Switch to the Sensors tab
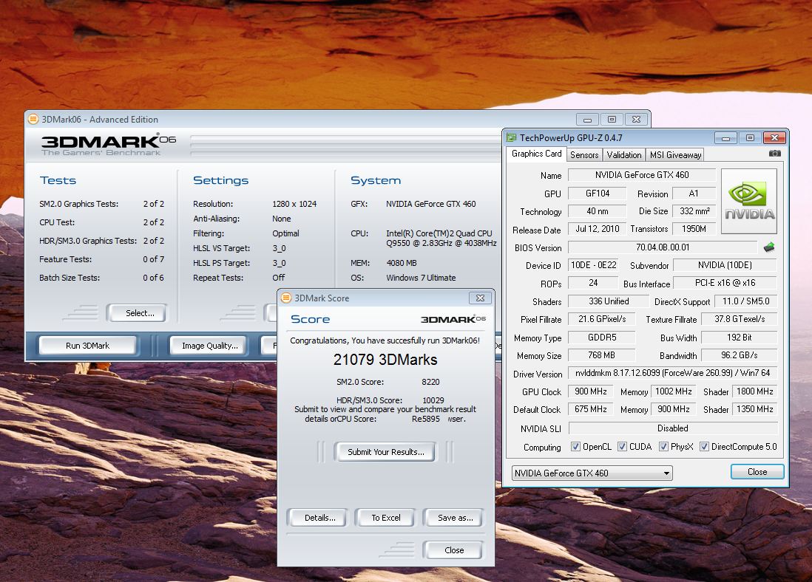The image size is (812, 582). tap(584, 154)
